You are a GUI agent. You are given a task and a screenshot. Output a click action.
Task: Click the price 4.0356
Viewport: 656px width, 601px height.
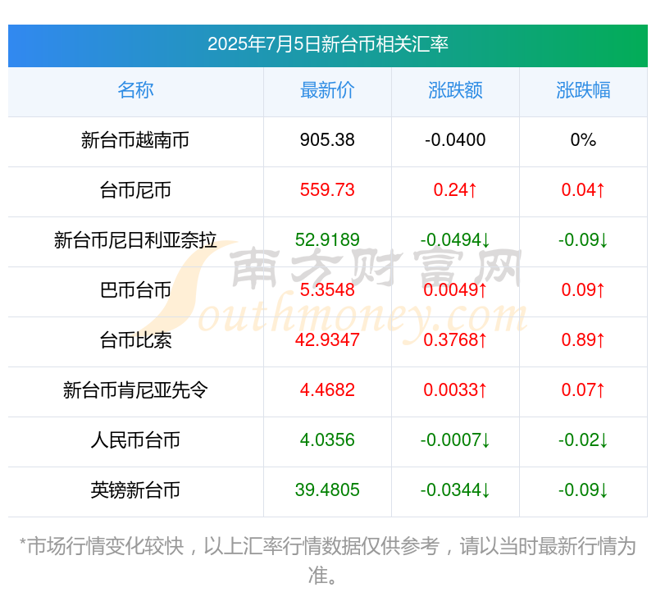pyautogui.click(x=327, y=440)
